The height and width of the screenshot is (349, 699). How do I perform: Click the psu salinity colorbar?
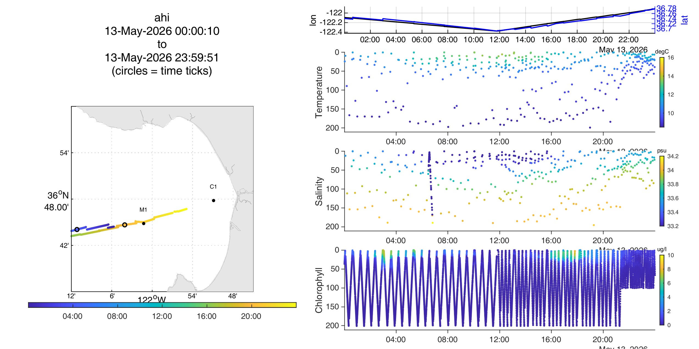662,191
